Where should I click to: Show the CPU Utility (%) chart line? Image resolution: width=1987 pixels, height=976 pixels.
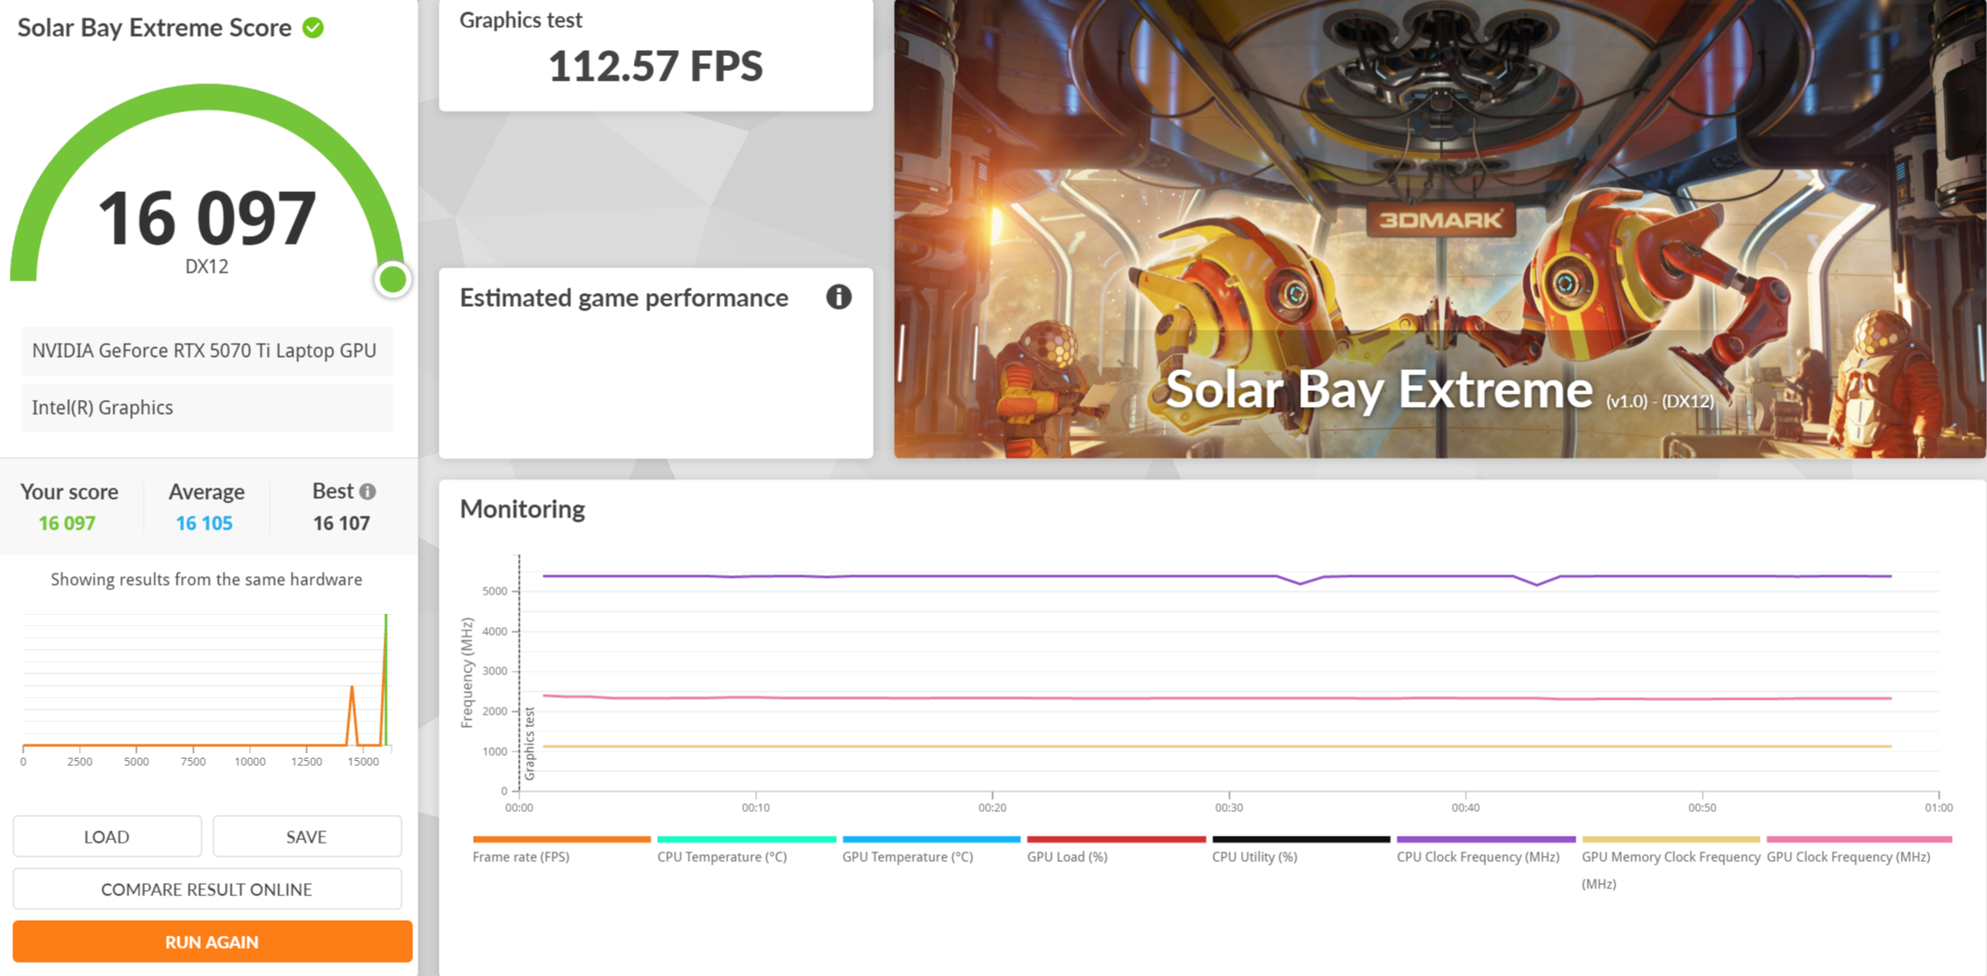pos(1254,857)
